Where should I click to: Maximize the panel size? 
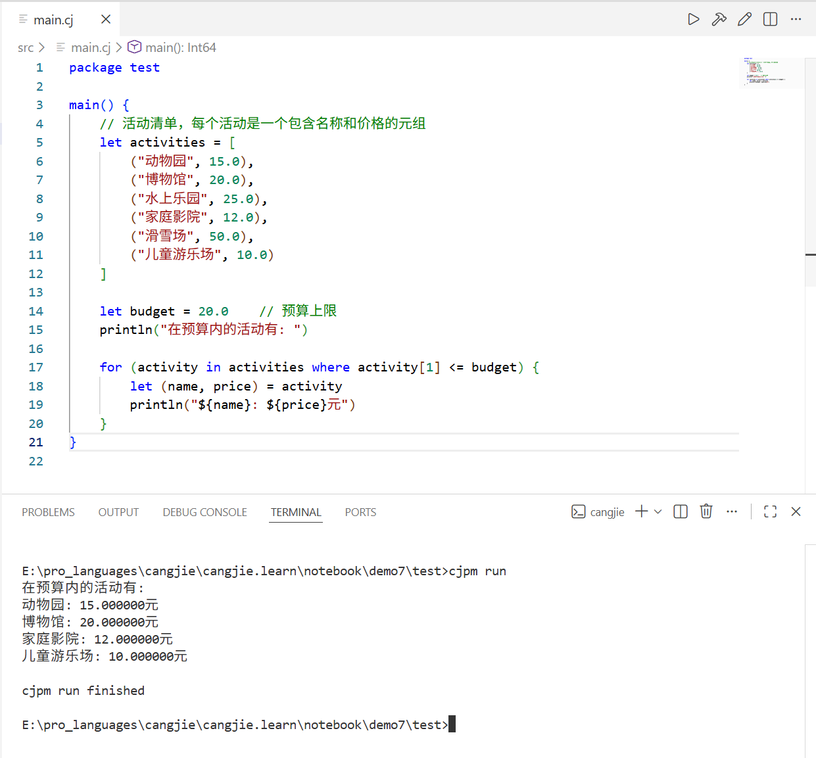pos(770,511)
